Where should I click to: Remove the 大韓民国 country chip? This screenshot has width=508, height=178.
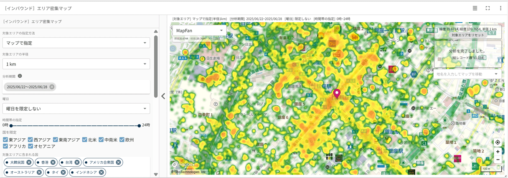tap(29, 162)
